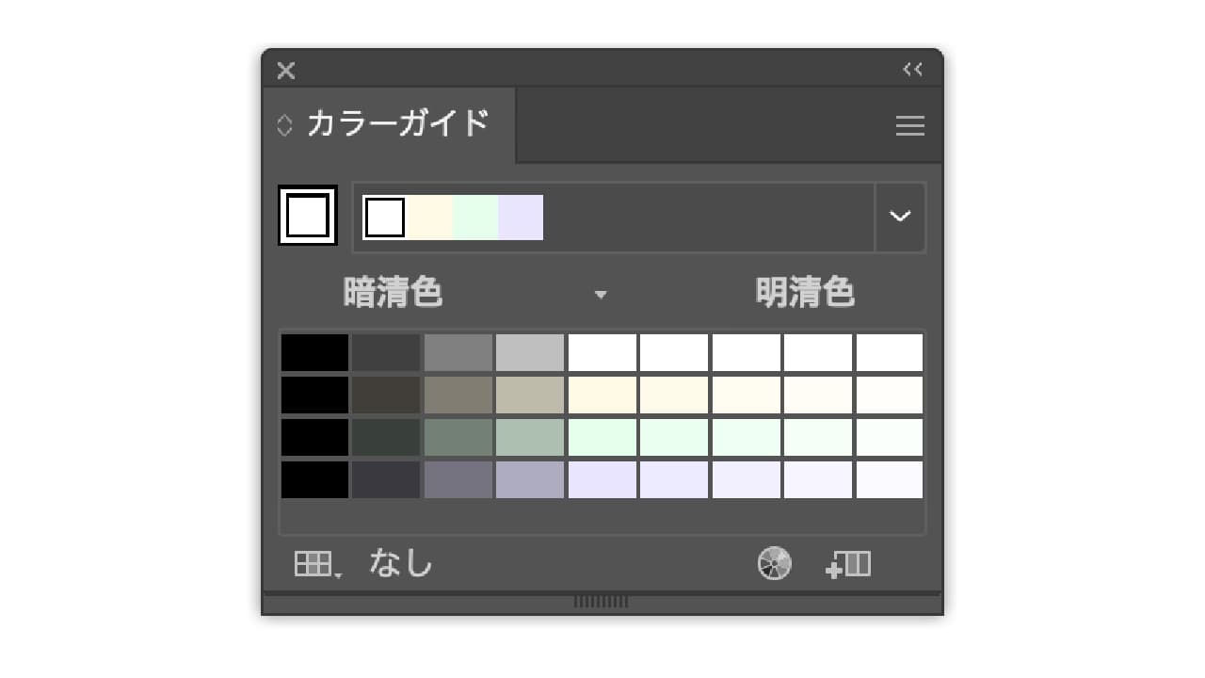Image resolution: width=1205 pixels, height=678 pixels.
Task: Choose the lavender swatch from the harmony strip
Action: pyautogui.click(x=522, y=216)
